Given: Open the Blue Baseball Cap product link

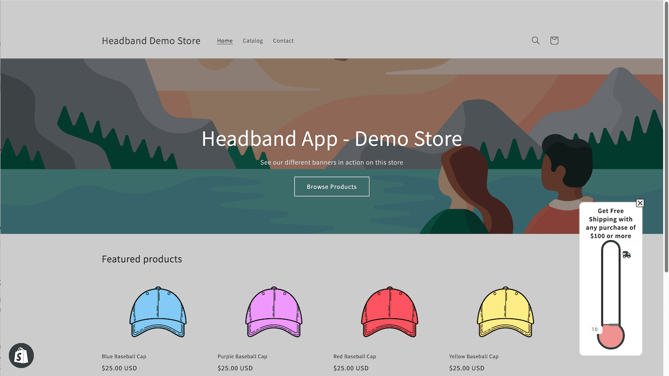Looking at the screenshot, I should [123, 356].
